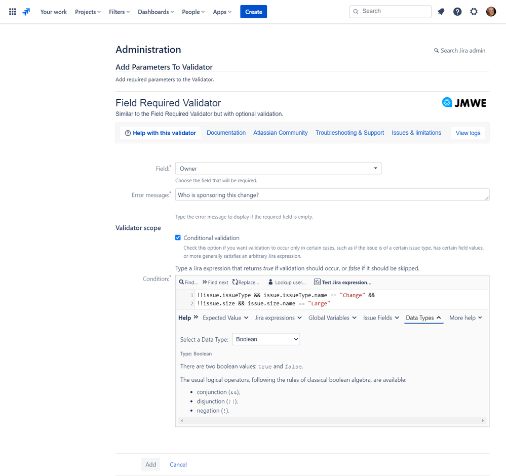Click the "Change" string in the condition

pyautogui.click(x=352, y=295)
